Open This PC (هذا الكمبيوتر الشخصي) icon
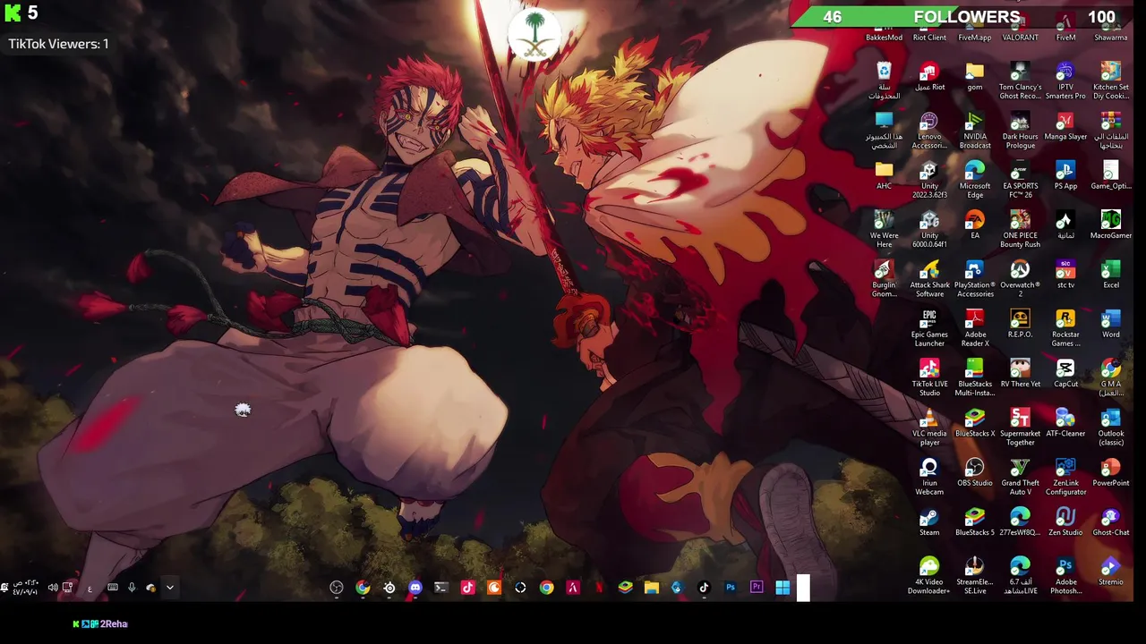This screenshot has width=1146, height=644. pyautogui.click(x=884, y=130)
